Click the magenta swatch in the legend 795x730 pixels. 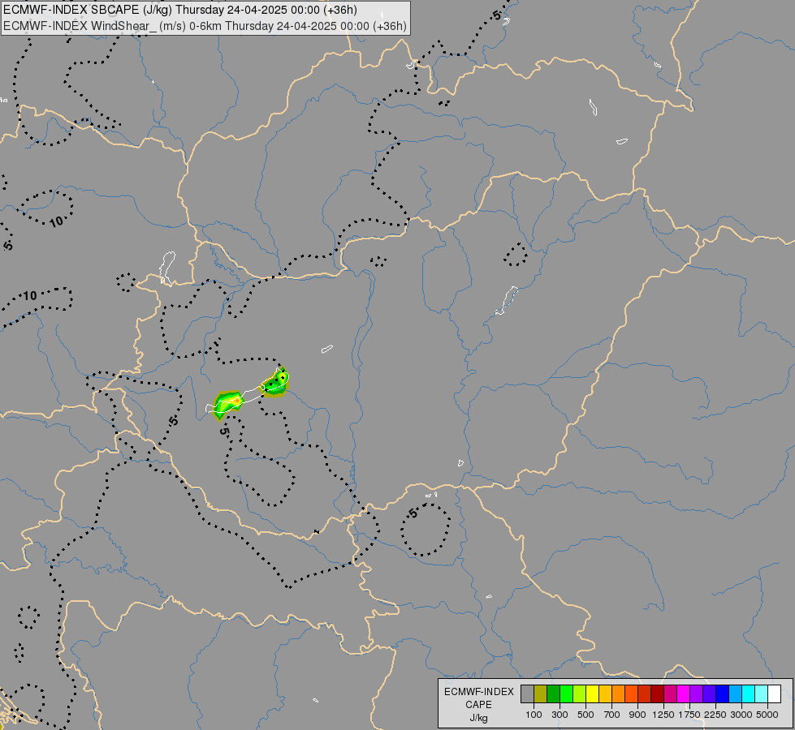point(683,694)
